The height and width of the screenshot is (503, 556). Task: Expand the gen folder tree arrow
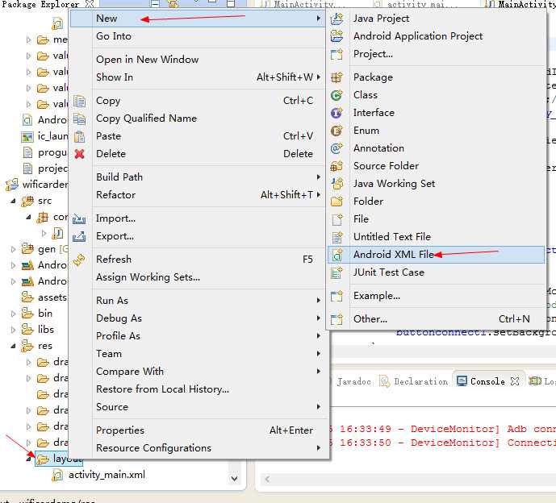(13, 249)
